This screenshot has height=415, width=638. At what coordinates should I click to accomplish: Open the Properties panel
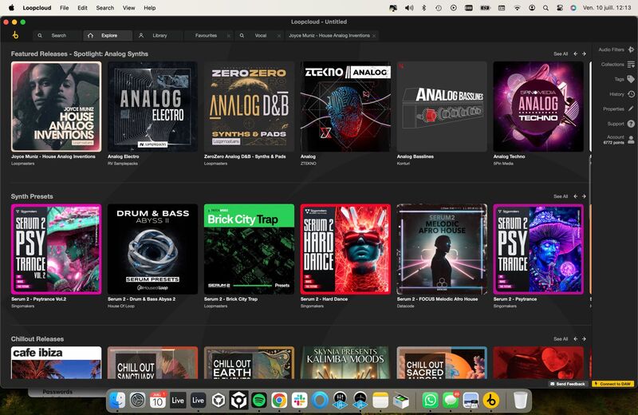point(619,109)
